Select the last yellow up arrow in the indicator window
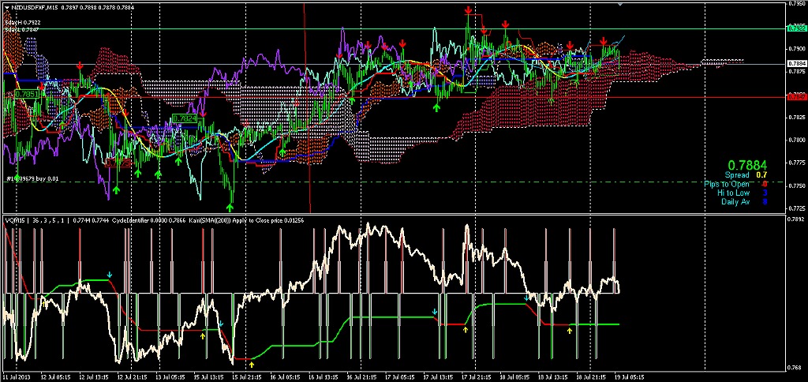Screen dimensions: 808x382 tap(570, 331)
